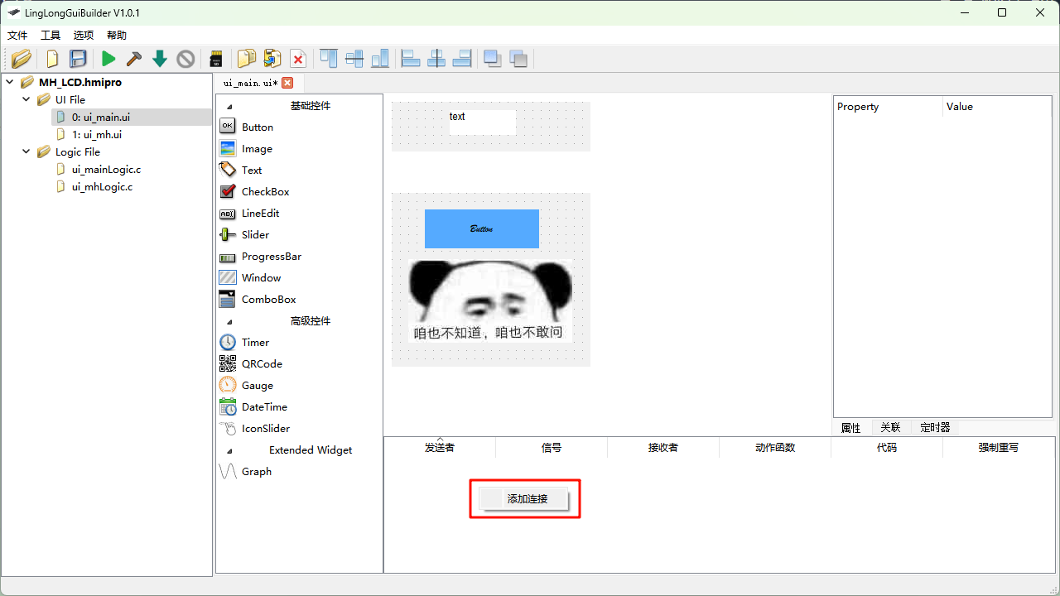This screenshot has height=596, width=1060.
Task: Open ui_mainLogic.c in the project tree
Action: point(106,170)
